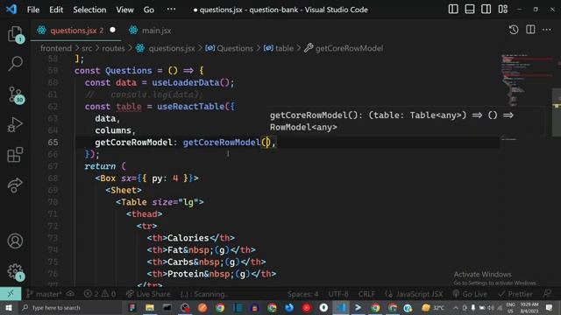This screenshot has width=561, height=315.
Task: Change file encoding UTF-8
Action: (338, 294)
